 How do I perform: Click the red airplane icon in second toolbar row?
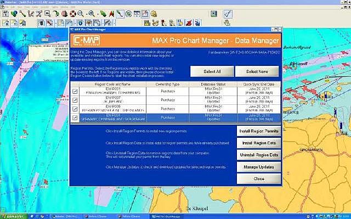point(189,23)
